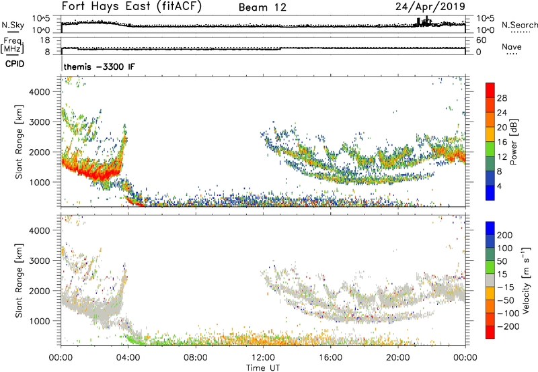This screenshot has width=538, height=372.
Task: Click the '-100' label on Velocity color bar
Action: tap(508, 314)
